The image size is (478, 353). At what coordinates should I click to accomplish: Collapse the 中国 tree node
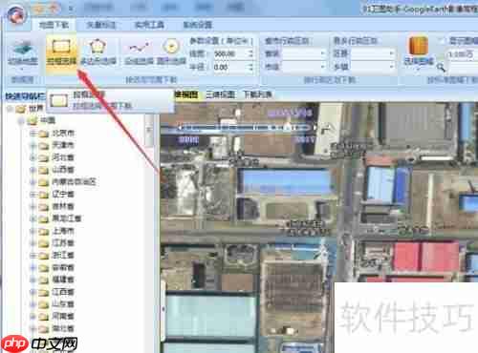tap(21, 121)
